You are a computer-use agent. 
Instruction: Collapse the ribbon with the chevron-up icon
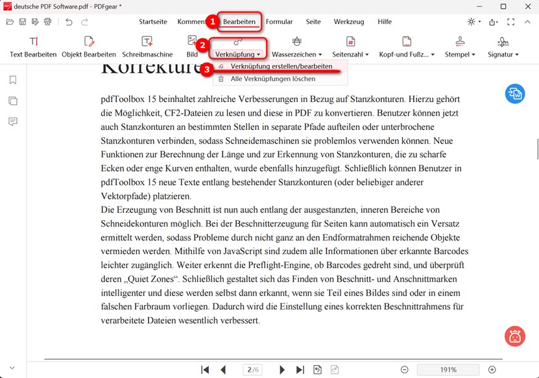(x=527, y=22)
